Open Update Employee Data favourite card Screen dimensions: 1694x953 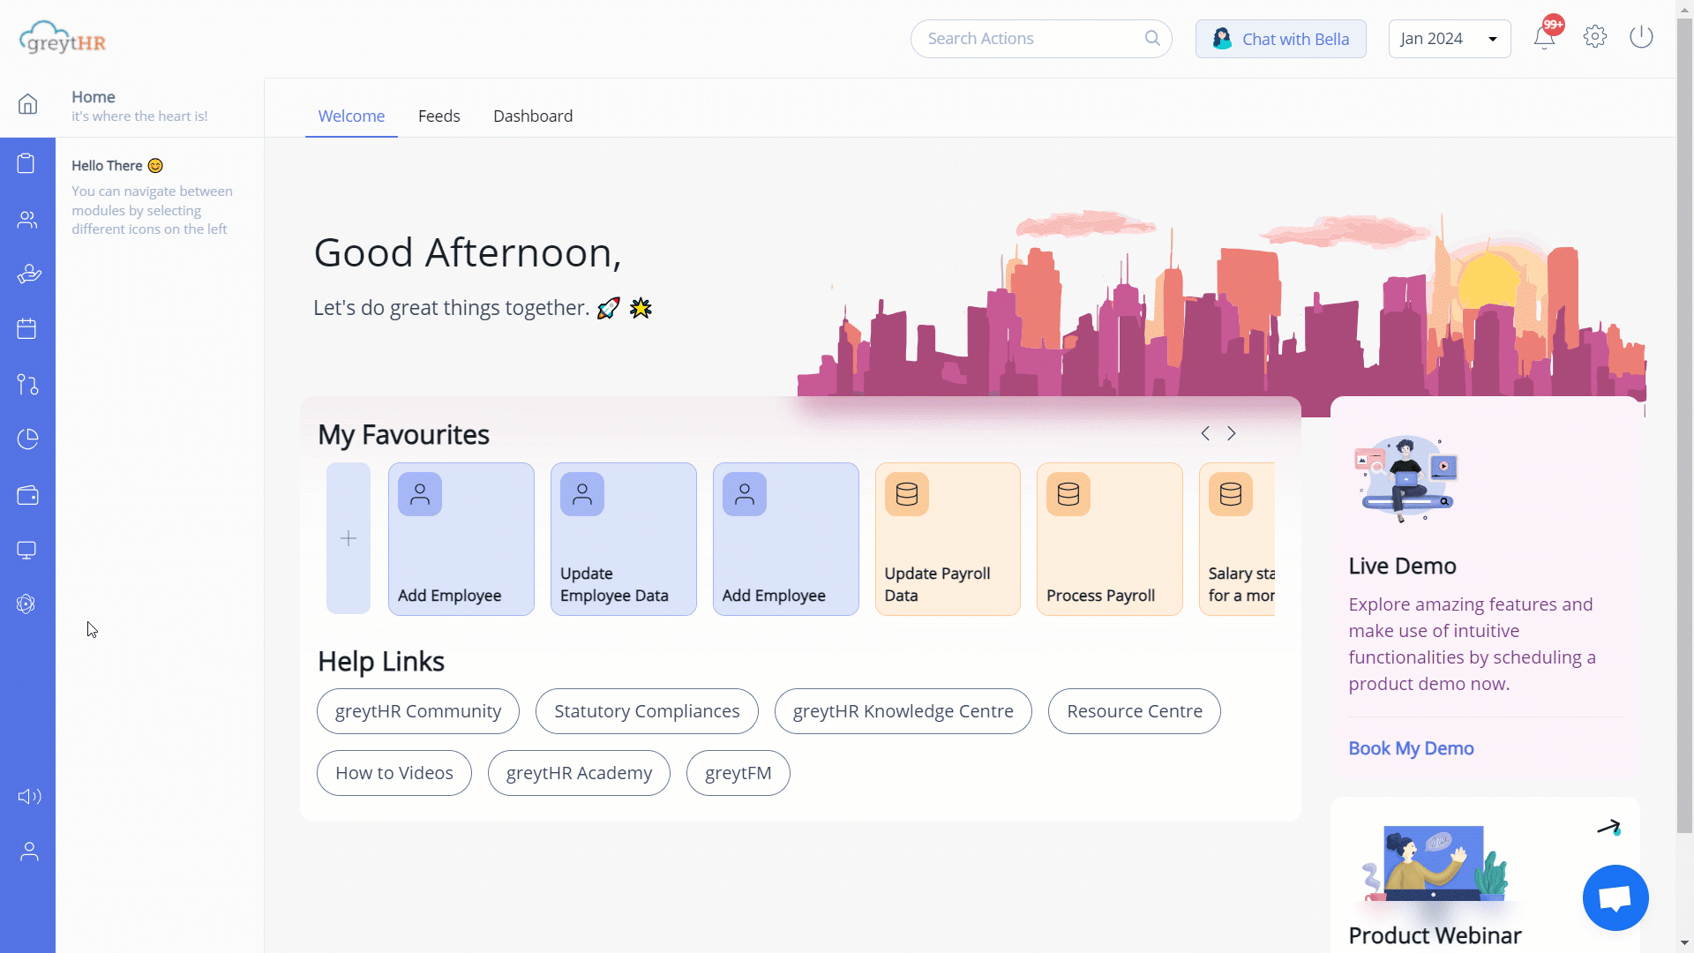624,538
